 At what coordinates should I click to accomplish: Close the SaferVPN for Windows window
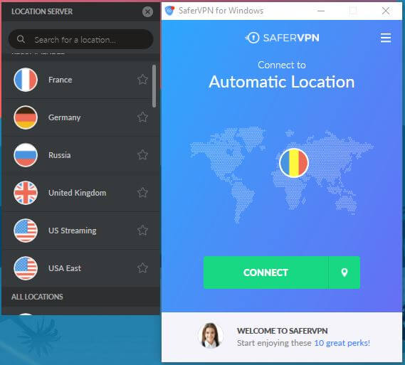point(386,11)
